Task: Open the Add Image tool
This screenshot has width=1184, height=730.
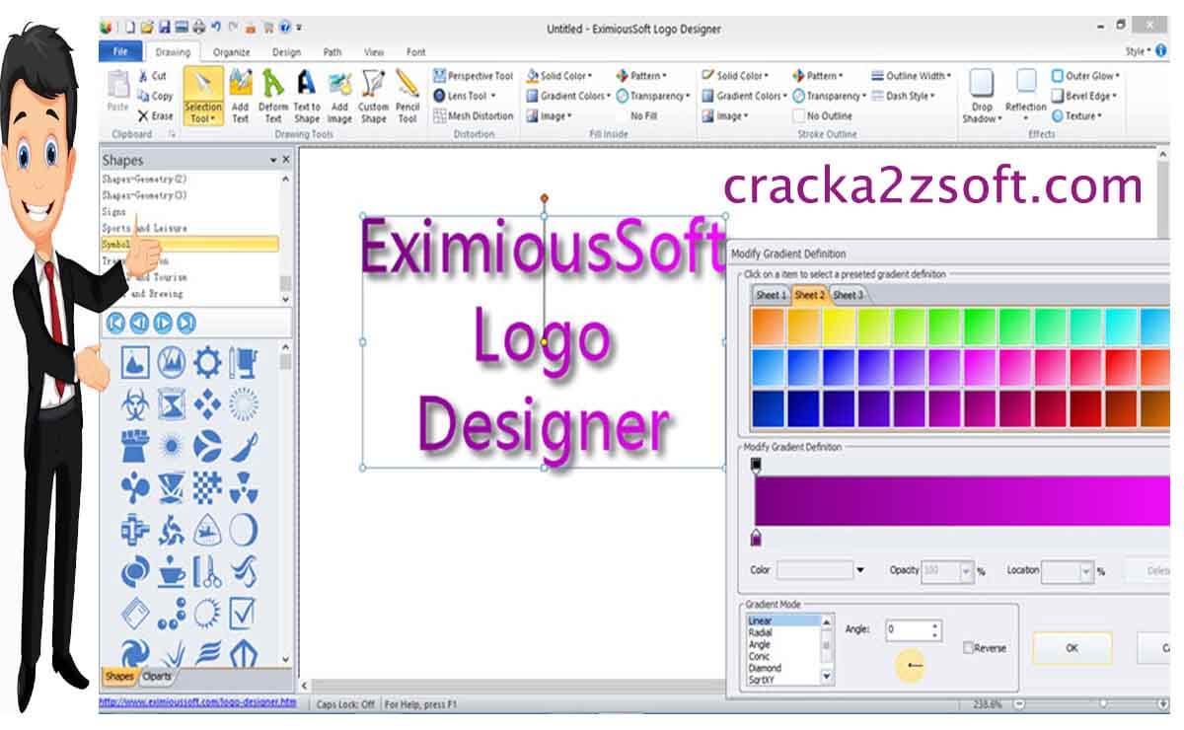Action: click(x=340, y=97)
